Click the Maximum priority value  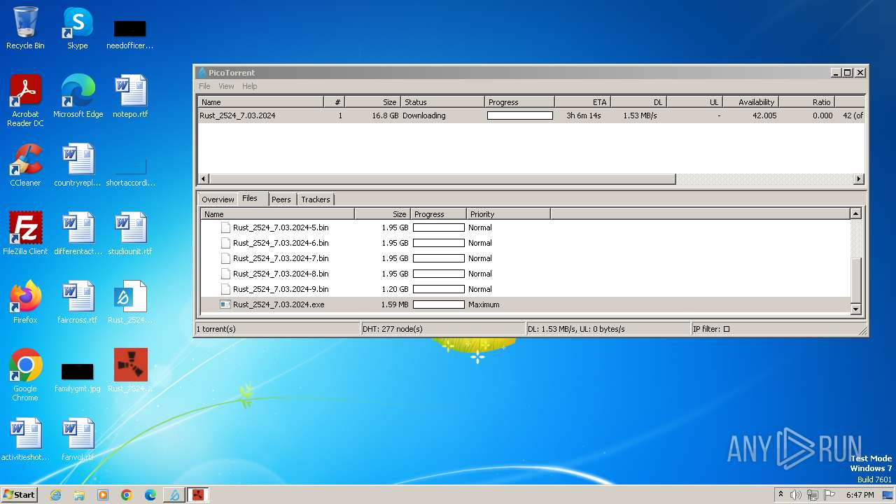pyautogui.click(x=484, y=304)
